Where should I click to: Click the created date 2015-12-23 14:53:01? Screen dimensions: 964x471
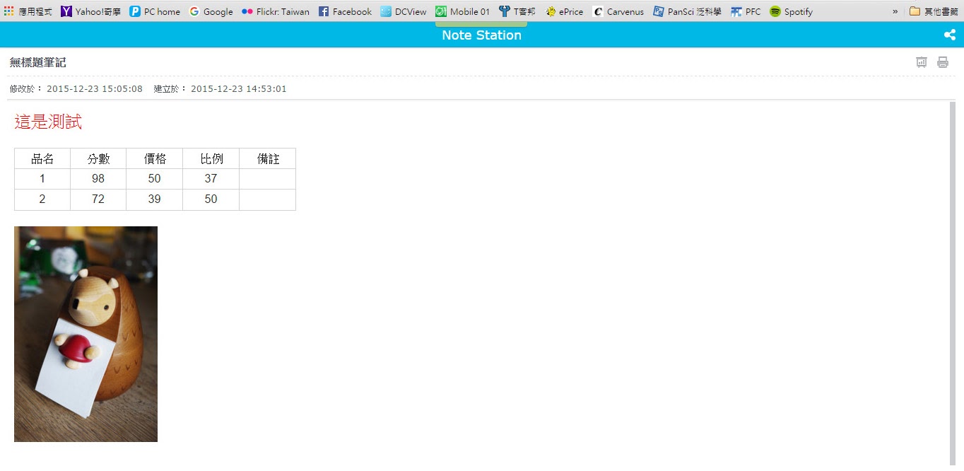pyautogui.click(x=239, y=88)
